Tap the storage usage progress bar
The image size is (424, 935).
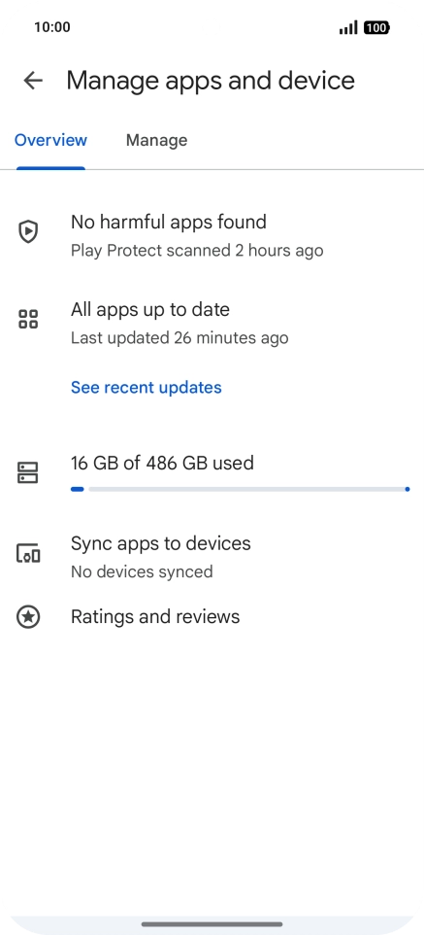pos(240,489)
